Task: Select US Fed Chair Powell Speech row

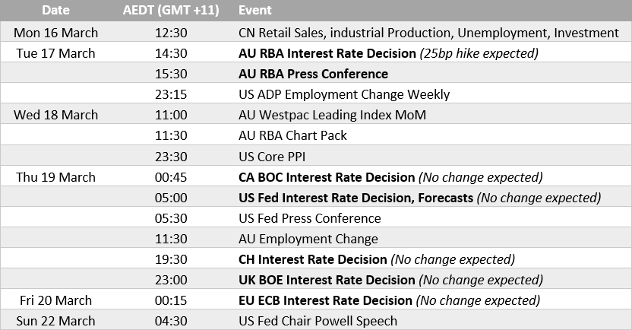Action: (x=318, y=321)
